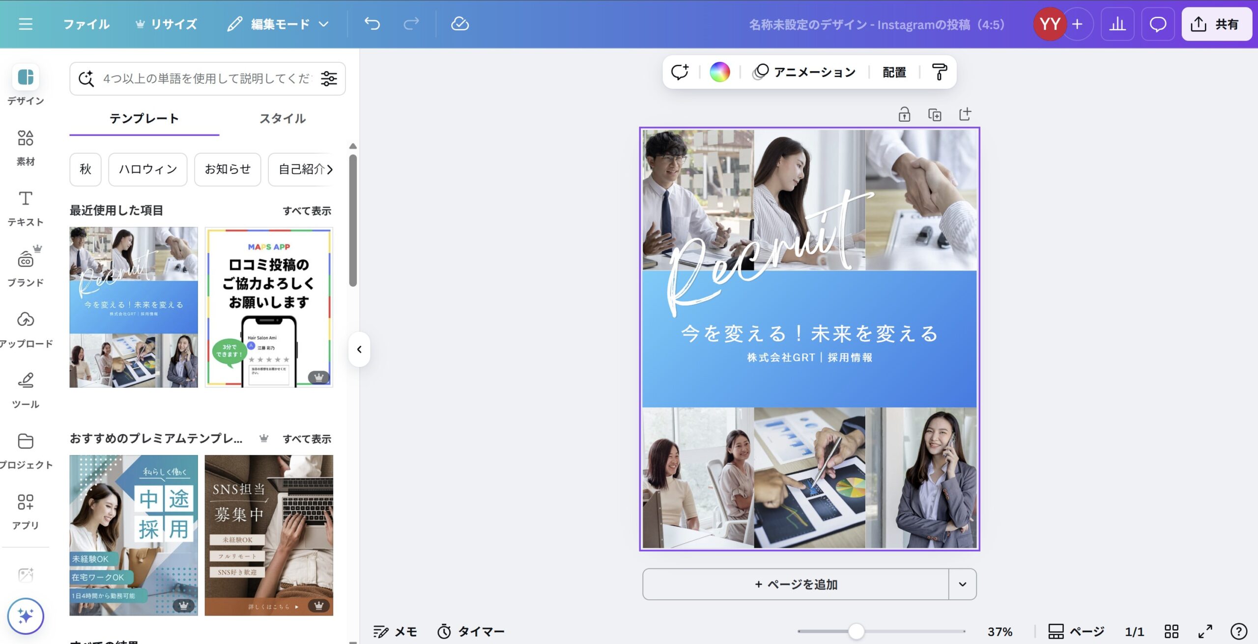Open dropdown arrow next to ページを追加

962,584
